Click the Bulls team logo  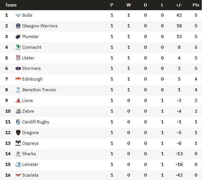(18, 15)
